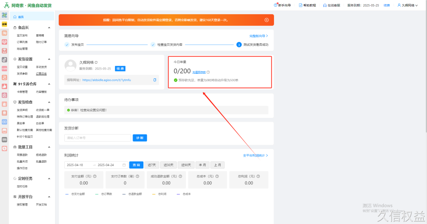Collapse the 开放平台 menu section
Image resolution: width=427 pixels, height=224 pixels.
(49, 197)
